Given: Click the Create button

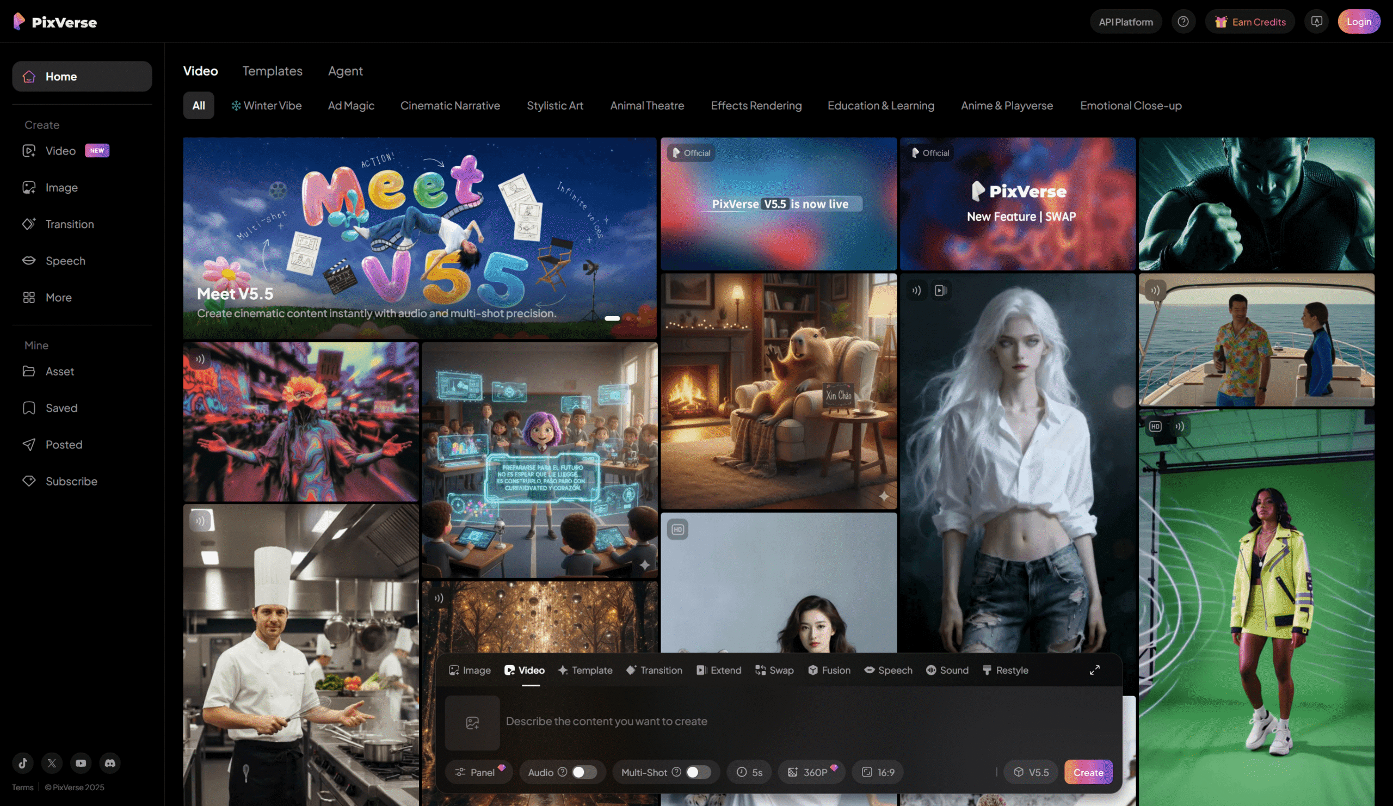Looking at the screenshot, I should coord(1088,772).
